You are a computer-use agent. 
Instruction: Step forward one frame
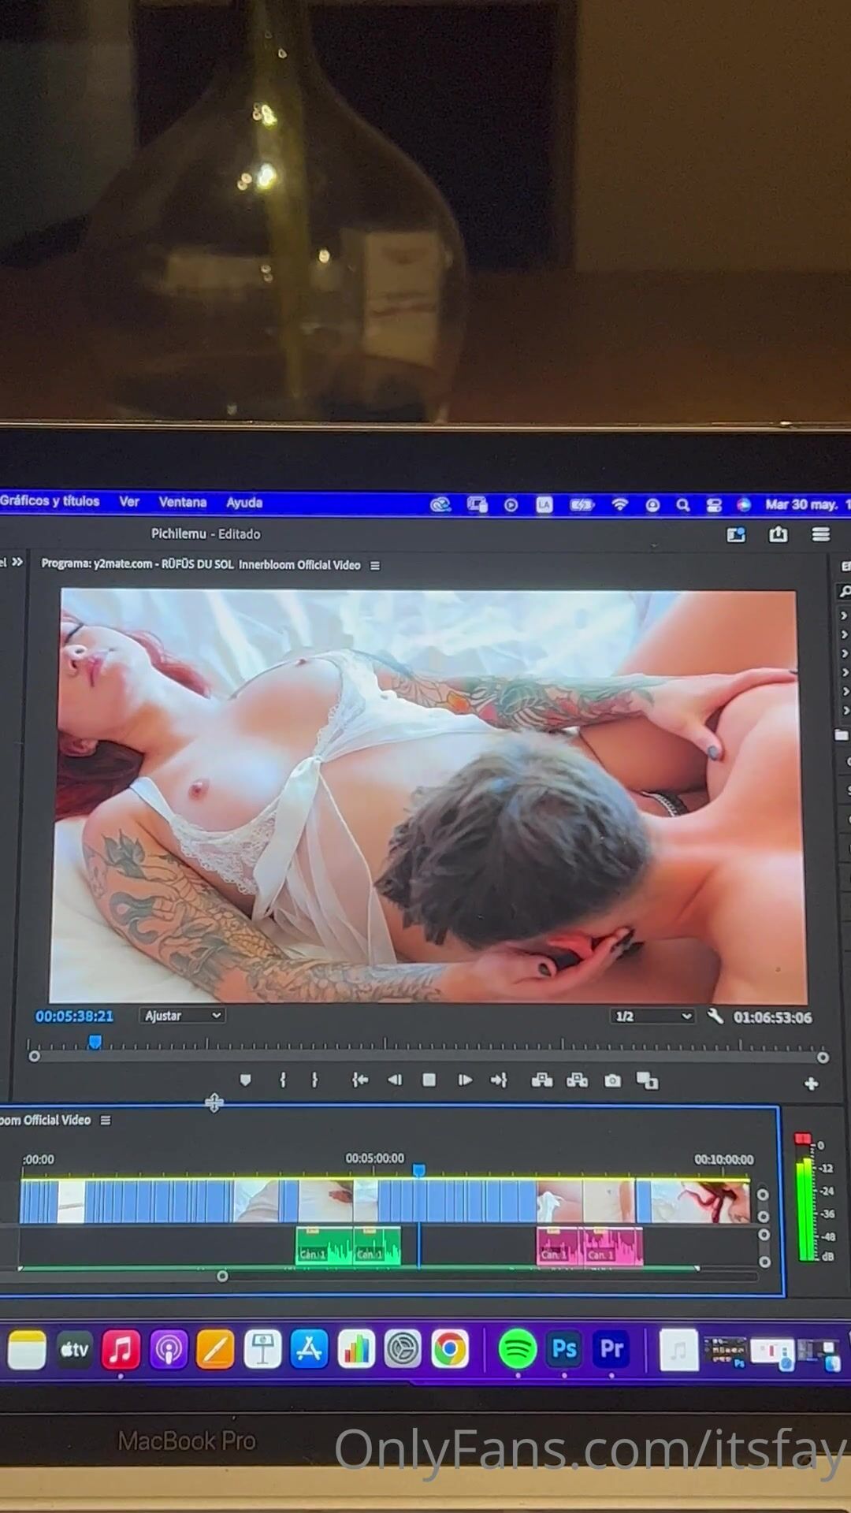point(465,1080)
